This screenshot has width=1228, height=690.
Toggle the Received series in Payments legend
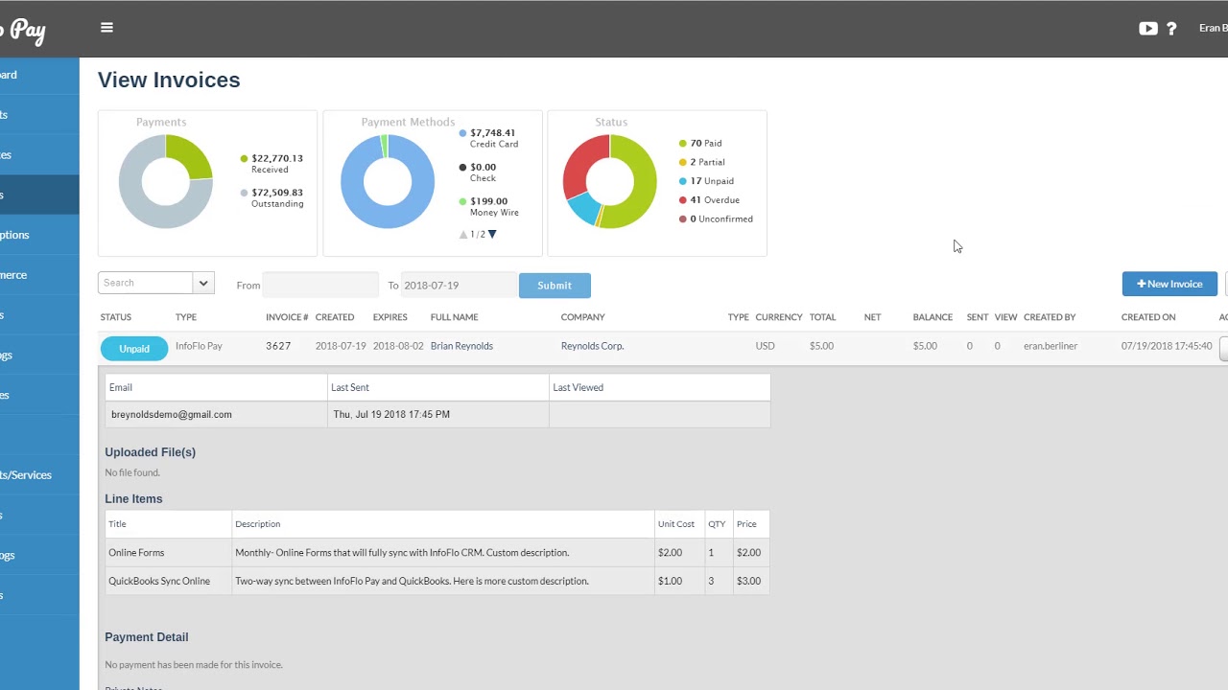[x=272, y=163]
